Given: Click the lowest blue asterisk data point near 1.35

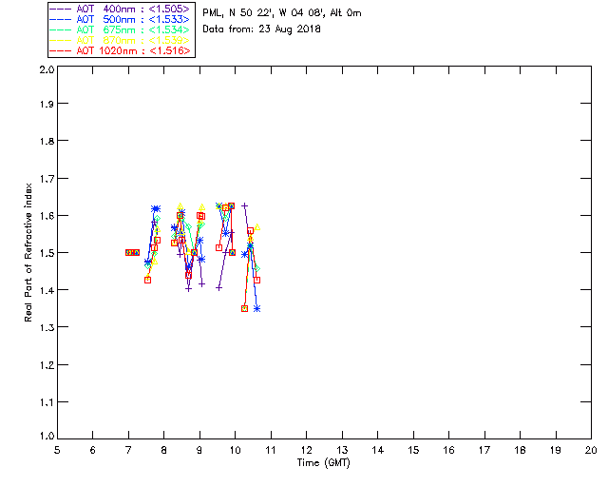Looking at the screenshot, I should point(256,309).
